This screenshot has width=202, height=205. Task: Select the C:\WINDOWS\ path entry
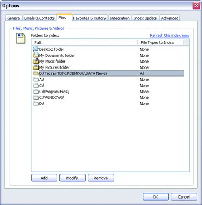(x=51, y=97)
